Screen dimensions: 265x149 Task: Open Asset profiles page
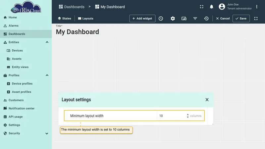[x=26, y=92]
